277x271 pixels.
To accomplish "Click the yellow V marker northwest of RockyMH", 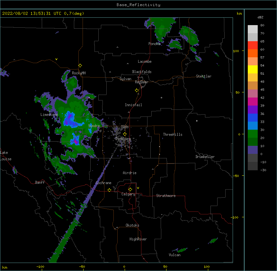I will (x=56, y=59).
